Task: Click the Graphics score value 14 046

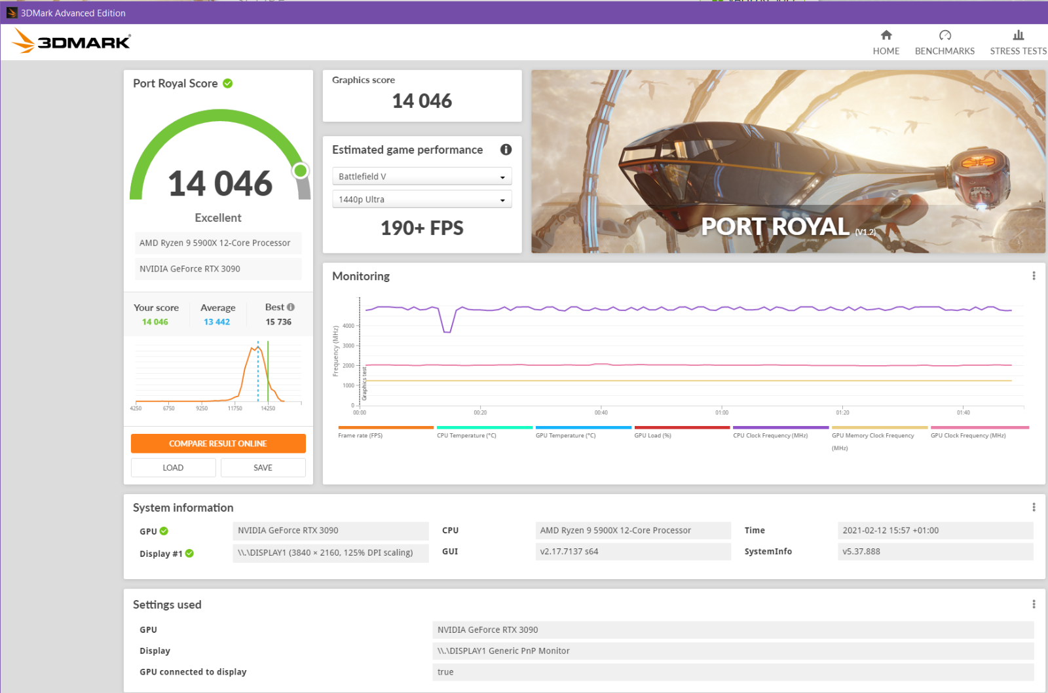Action: tap(422, 101)
